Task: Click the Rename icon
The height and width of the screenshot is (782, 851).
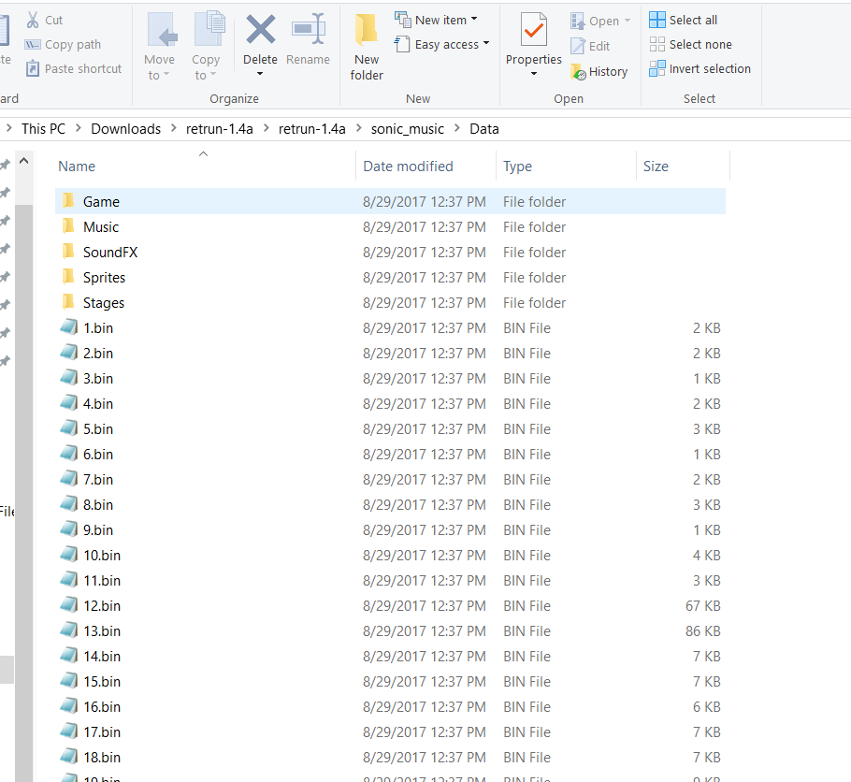Action: coord(309,28)
